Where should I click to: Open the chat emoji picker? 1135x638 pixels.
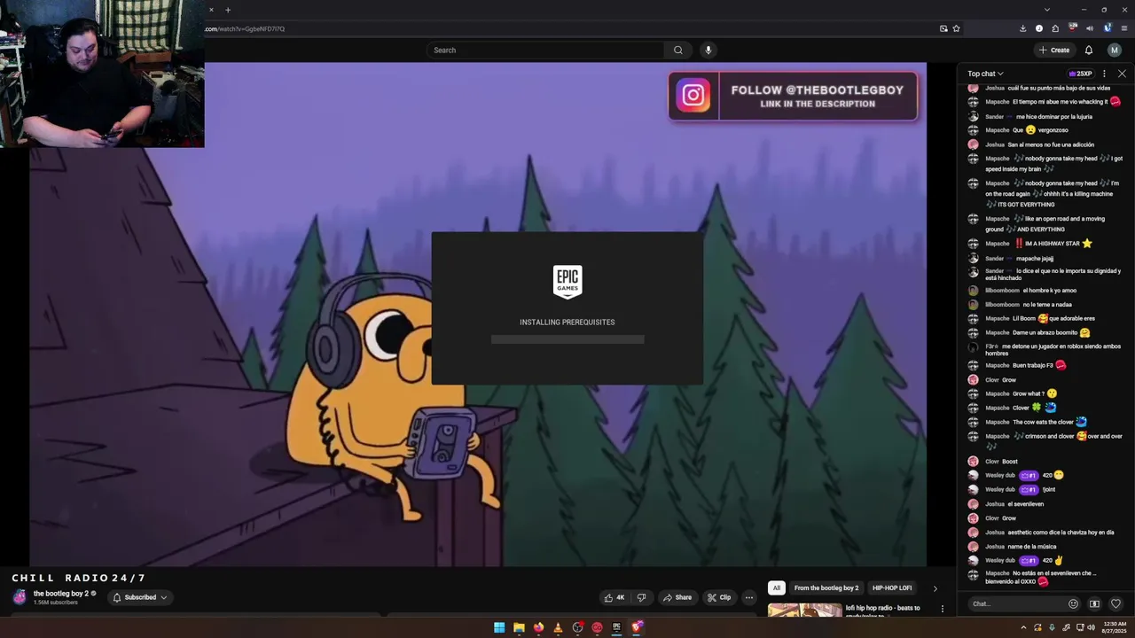coord(1073,604)
